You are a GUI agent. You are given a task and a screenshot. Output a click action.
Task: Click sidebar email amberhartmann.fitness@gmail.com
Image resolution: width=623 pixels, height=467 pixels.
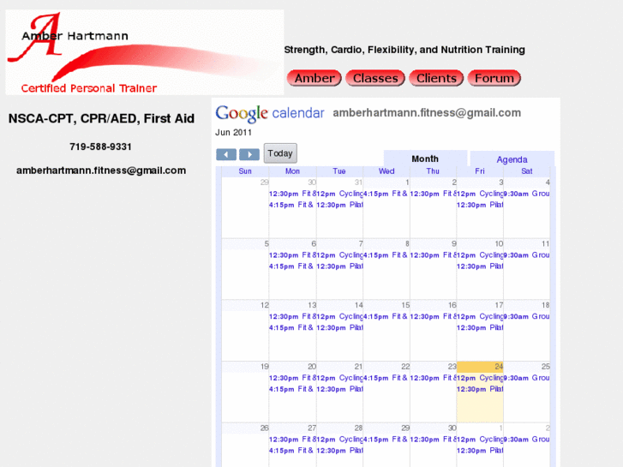tap(101, 171)
